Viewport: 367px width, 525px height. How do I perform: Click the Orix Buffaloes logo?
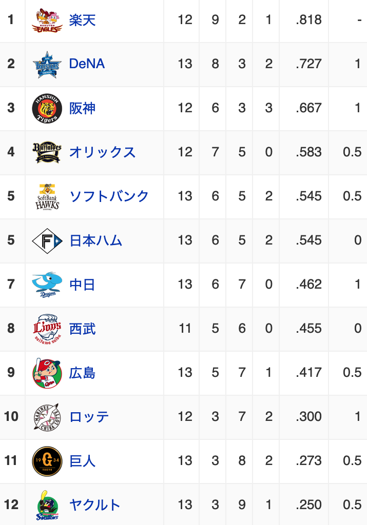click(47, 152)
